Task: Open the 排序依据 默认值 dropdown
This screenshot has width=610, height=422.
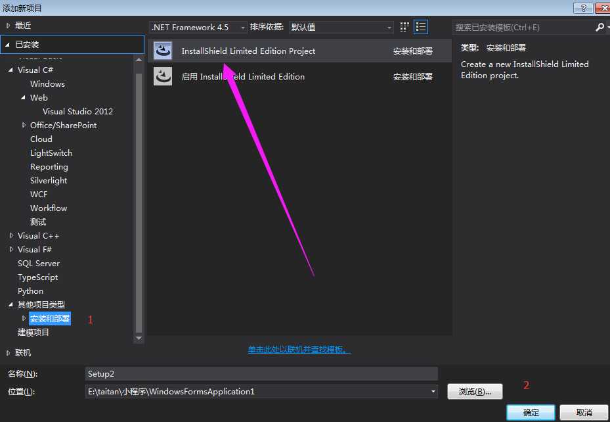Action: [x=341, y=27]
